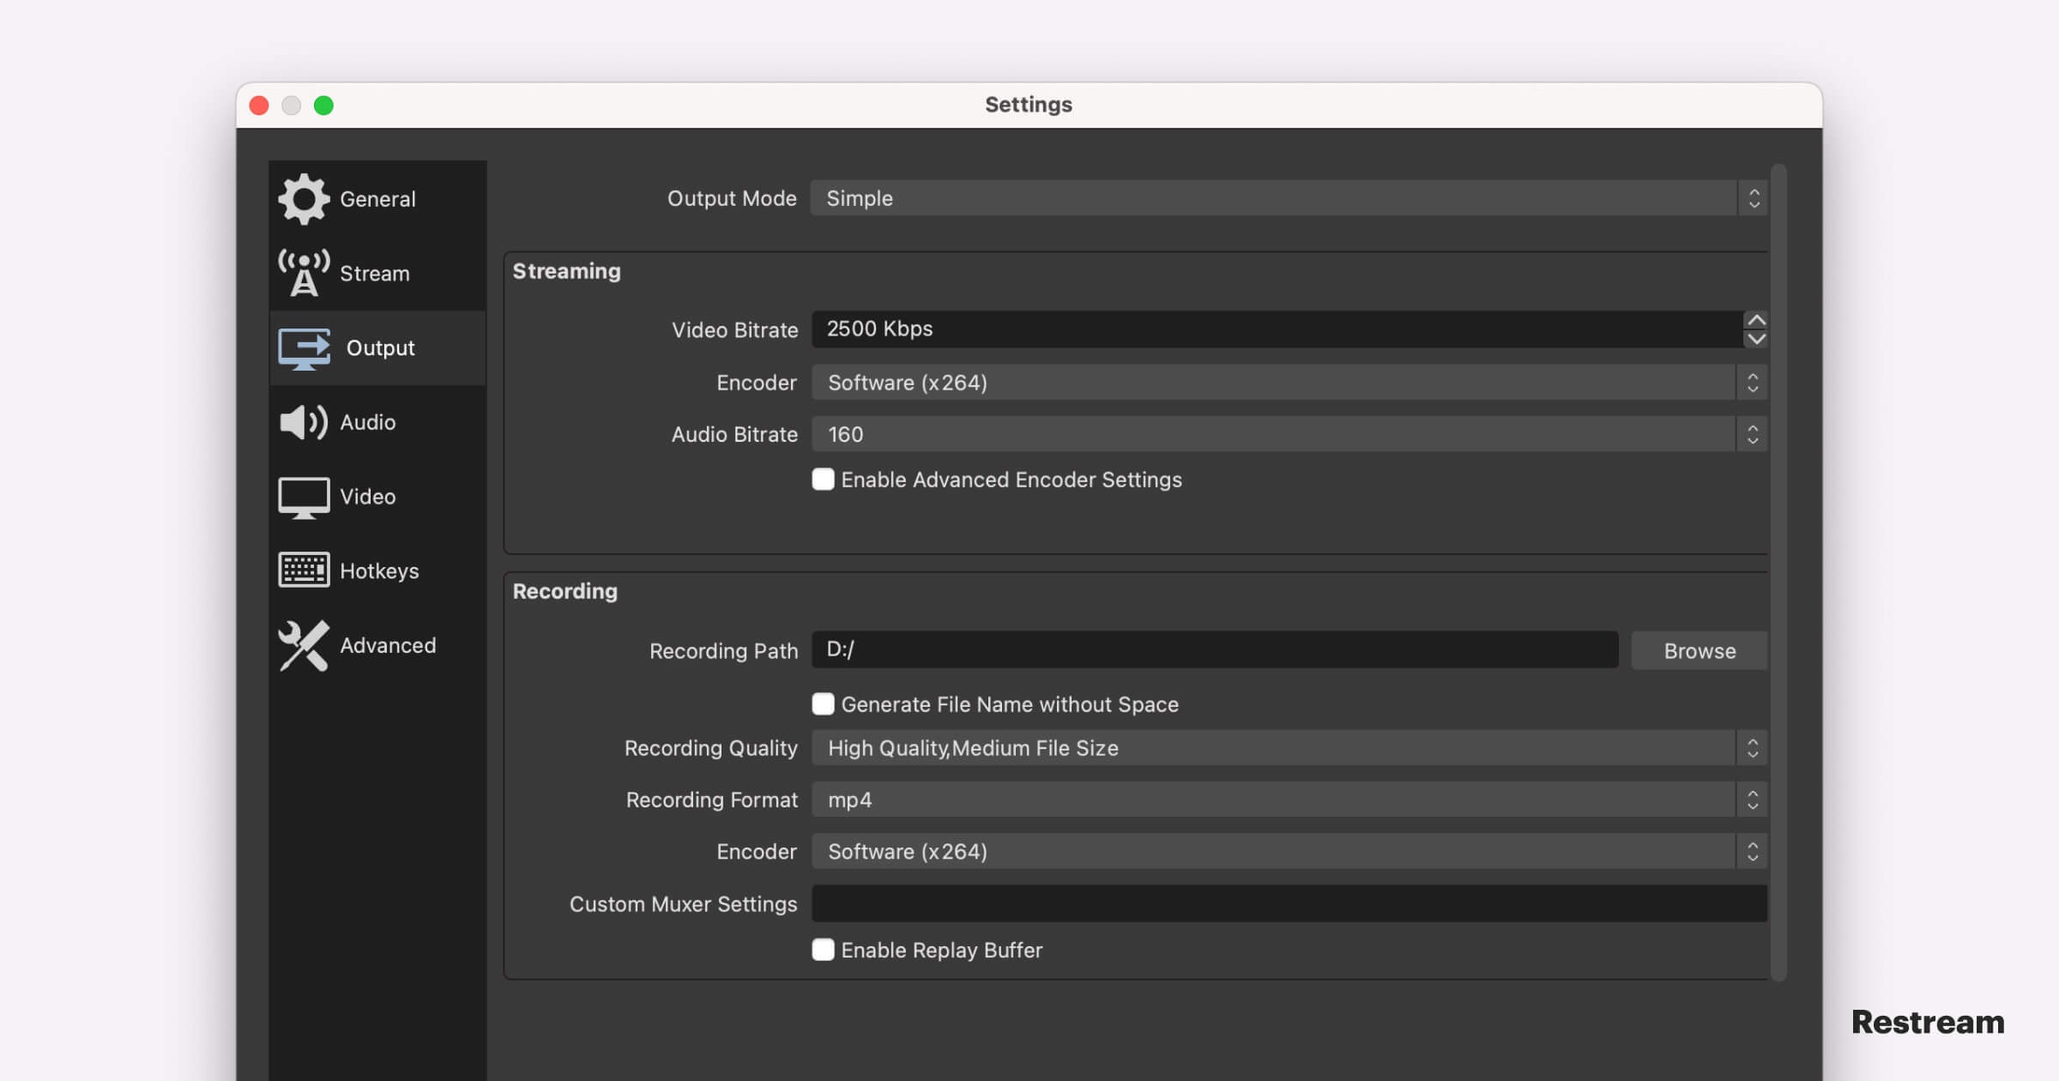Toggle Generate File Name without Space

pos(821,705)
